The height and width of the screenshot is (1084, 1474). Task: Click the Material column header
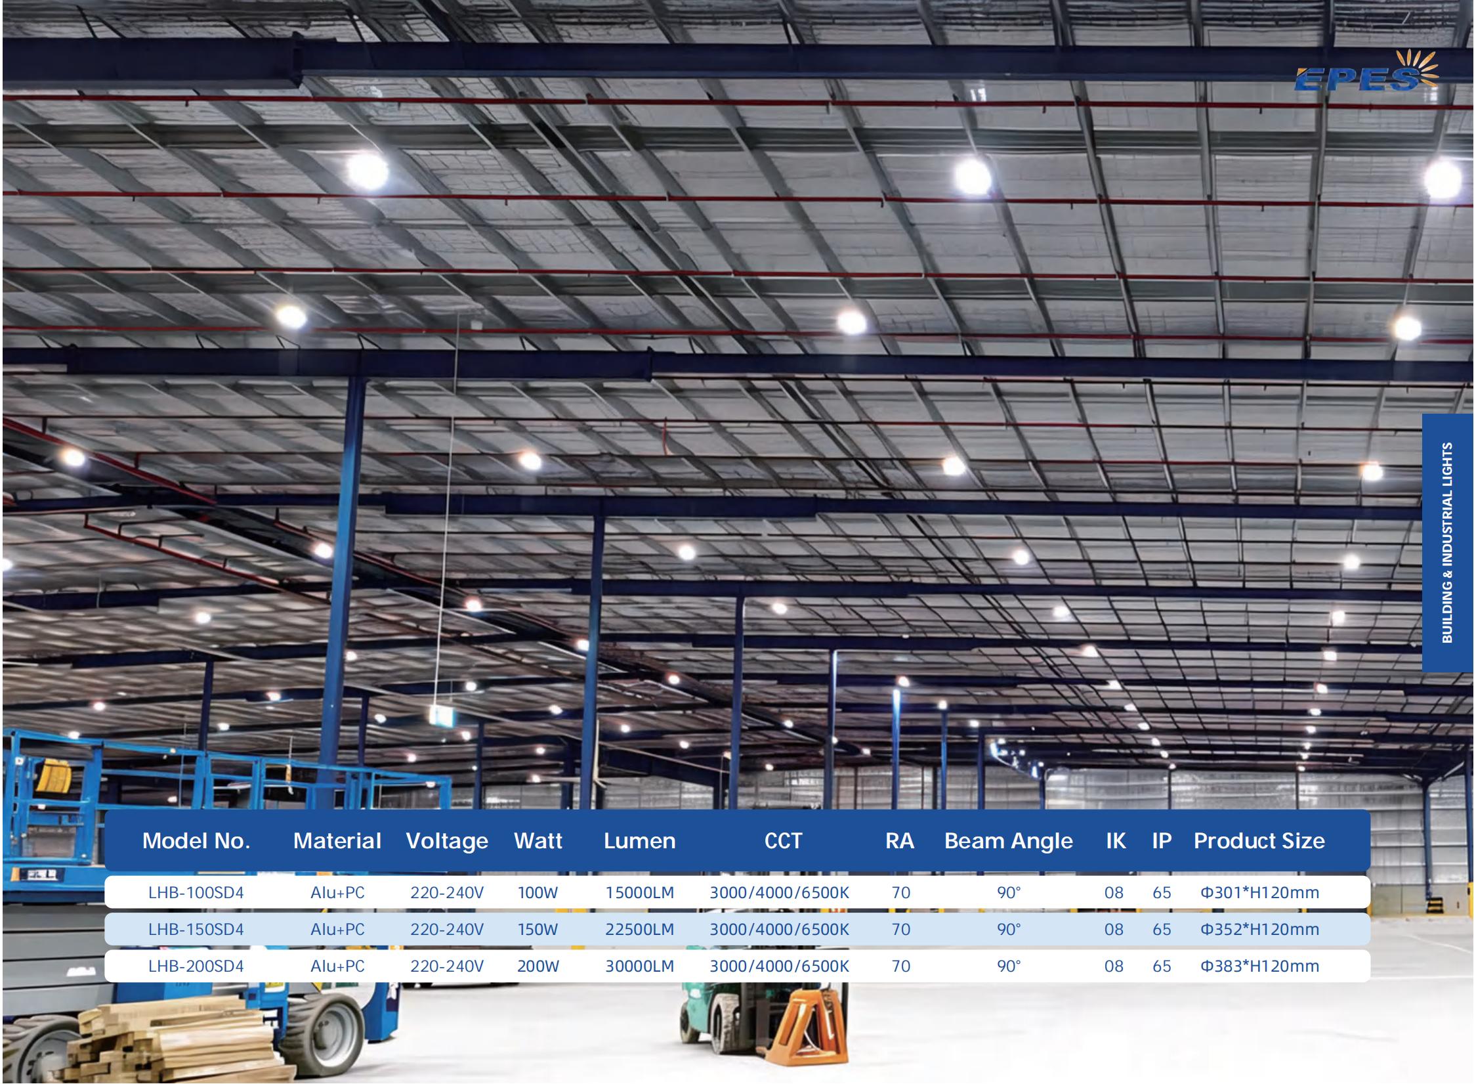point(337,840)
